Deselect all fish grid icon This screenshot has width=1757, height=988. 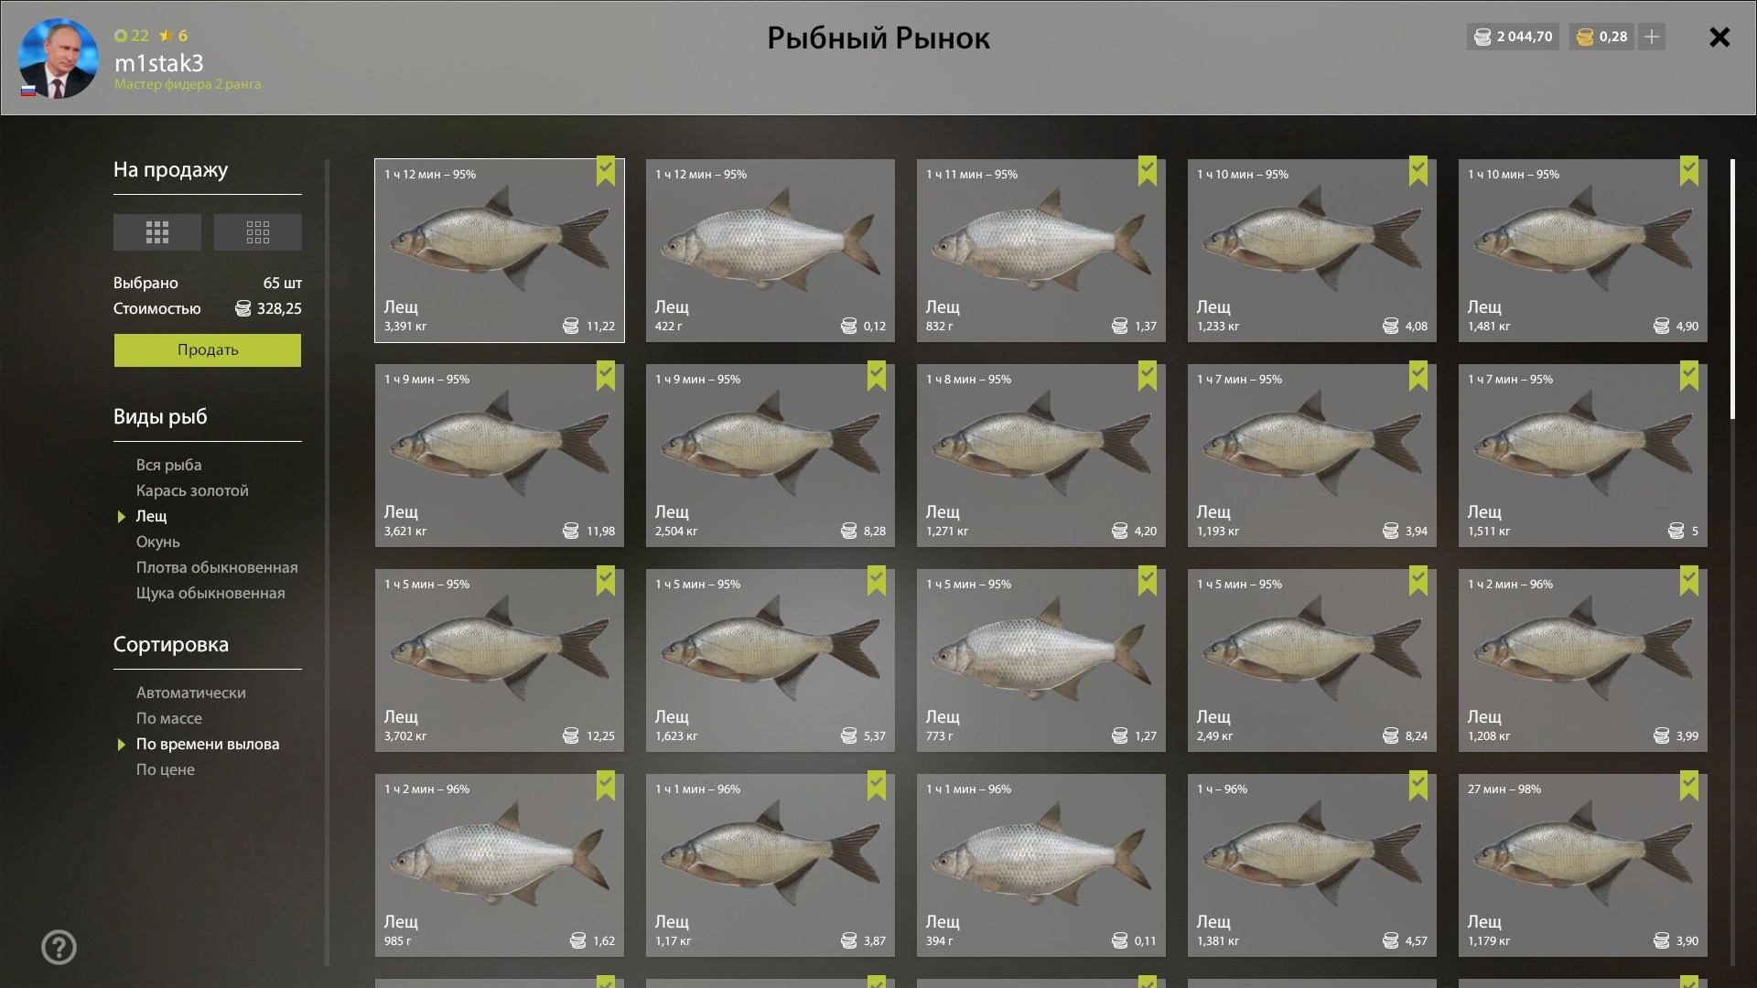[x=258, y=232]
